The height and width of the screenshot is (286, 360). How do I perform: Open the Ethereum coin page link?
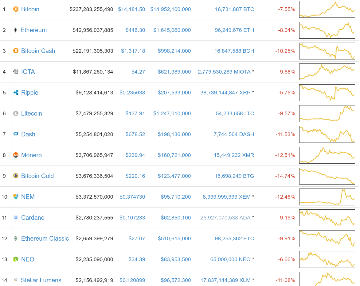[x=33, y=30]
